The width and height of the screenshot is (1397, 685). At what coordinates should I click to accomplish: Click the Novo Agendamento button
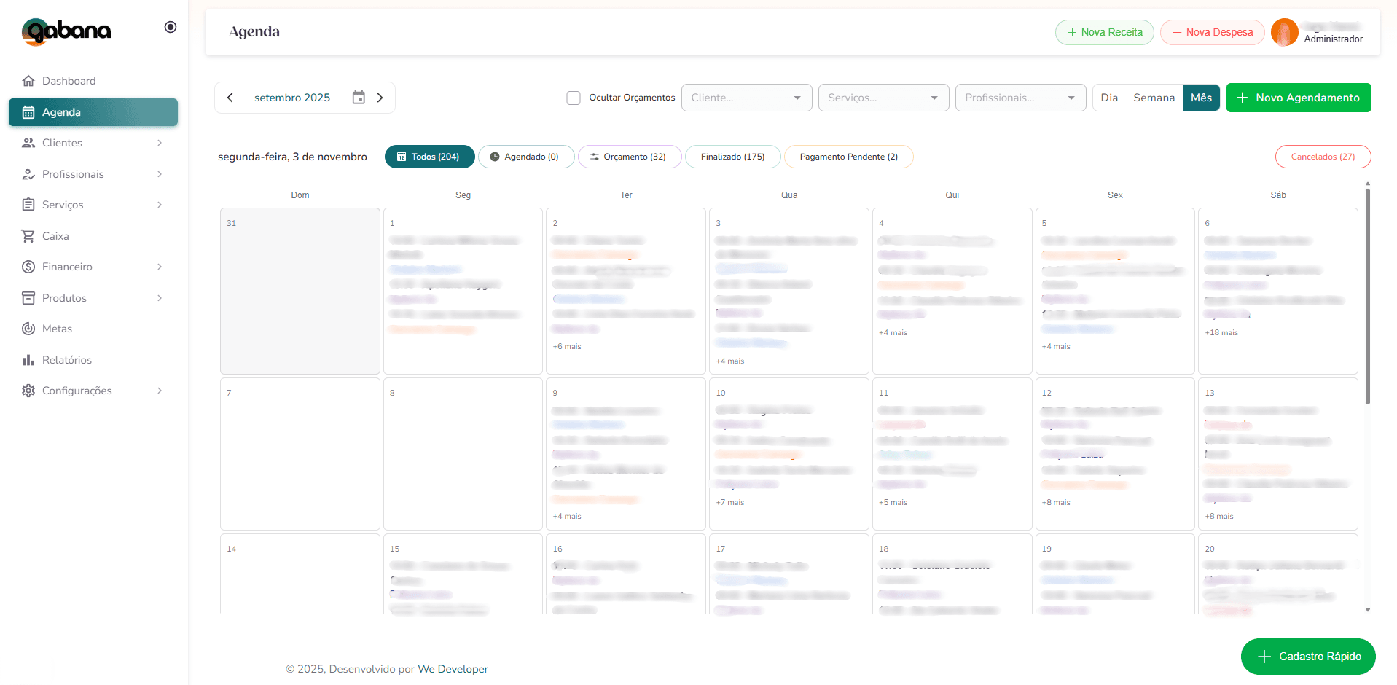[x=1298, y=98]
